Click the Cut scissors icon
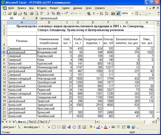 pyautogui.click(x=48, y=13)
